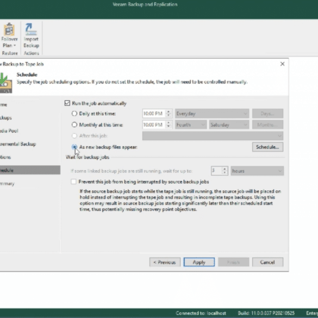Select the Schedule wizard step
This screenshot has height=318, width=318.
(30, 170)
